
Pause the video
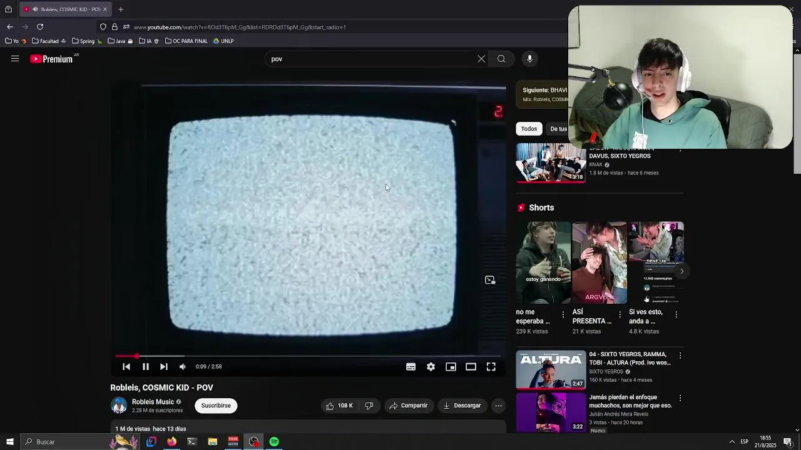pyautogui.click(x=145, y=367)
